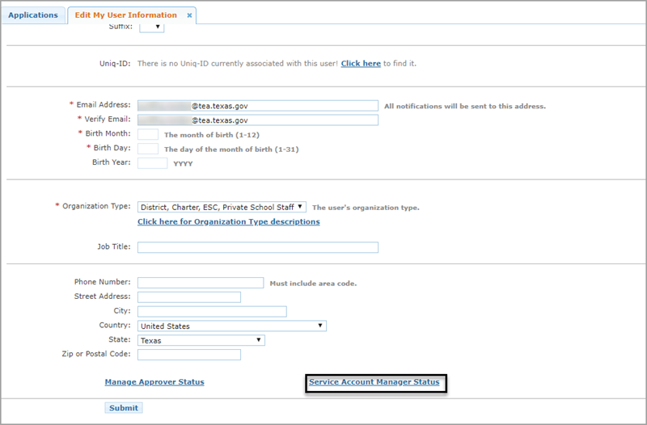Open the Country dropdown
Viewport: 647px width, 425px height.
coord(231,326)
